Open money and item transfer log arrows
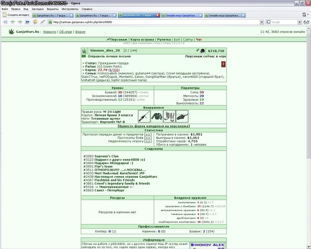 pos(148,135)
